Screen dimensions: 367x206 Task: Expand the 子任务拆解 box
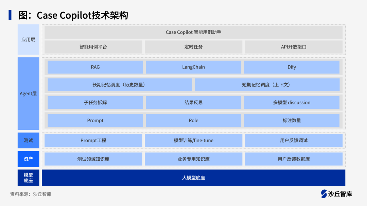pos(95,102)
